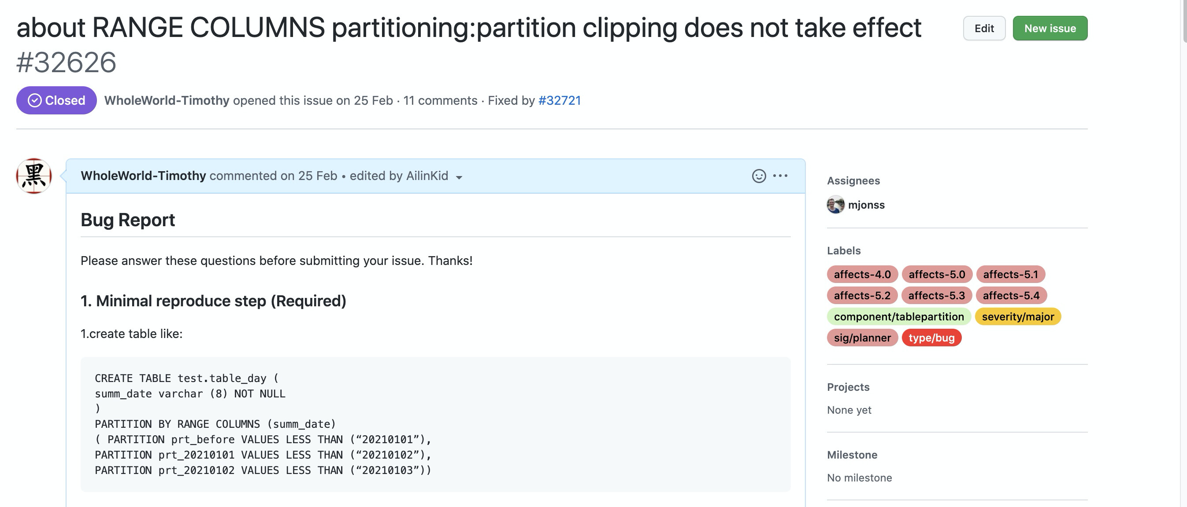Open the sig/planner label
Image resolution: width=1187 pixels, height=507 pixels.
[862, 338]
